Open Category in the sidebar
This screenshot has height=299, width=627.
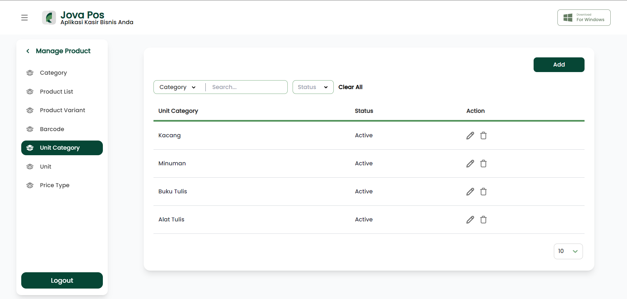62,73
